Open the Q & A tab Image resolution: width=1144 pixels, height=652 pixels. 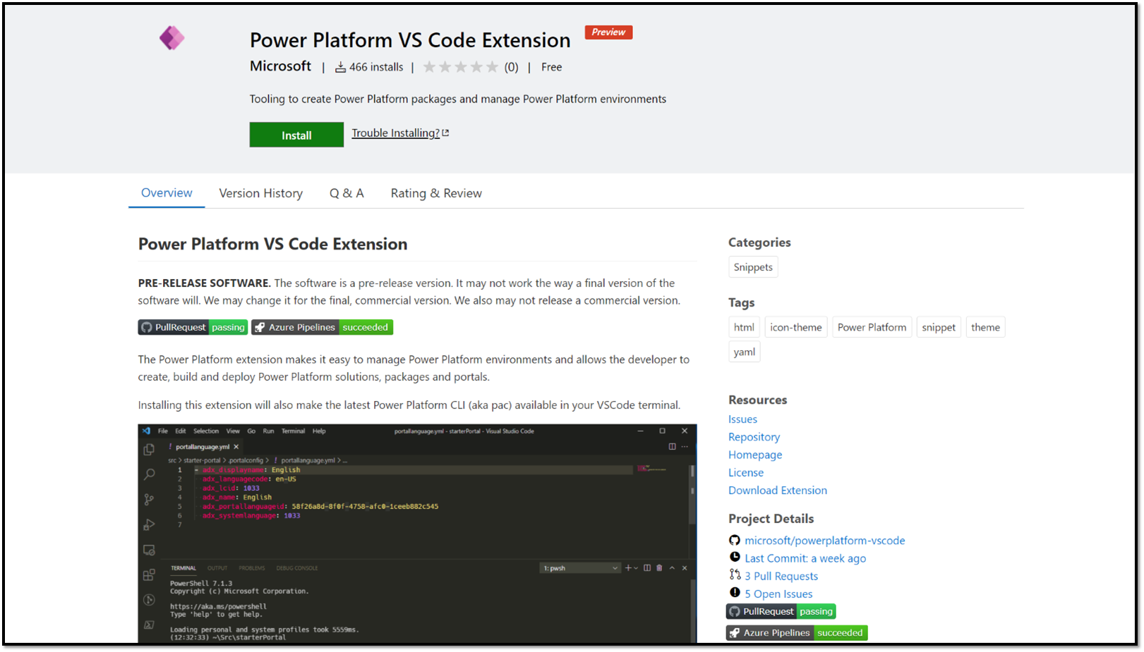coord(347,193)
